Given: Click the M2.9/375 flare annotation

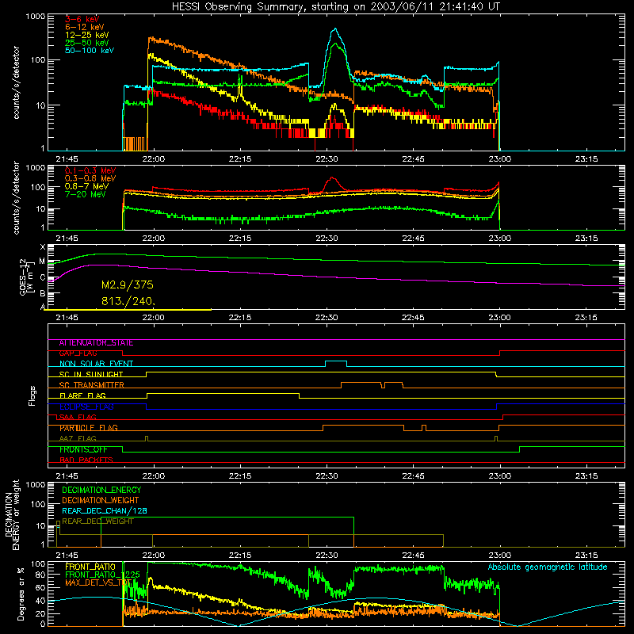Looking at the screenshot, I should [128, 285].
